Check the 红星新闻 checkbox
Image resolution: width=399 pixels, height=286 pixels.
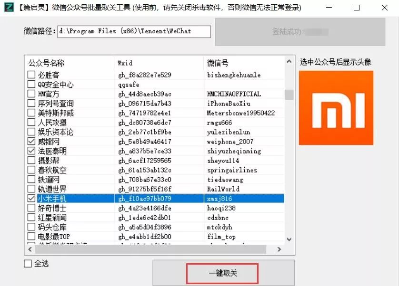point(31,218)
